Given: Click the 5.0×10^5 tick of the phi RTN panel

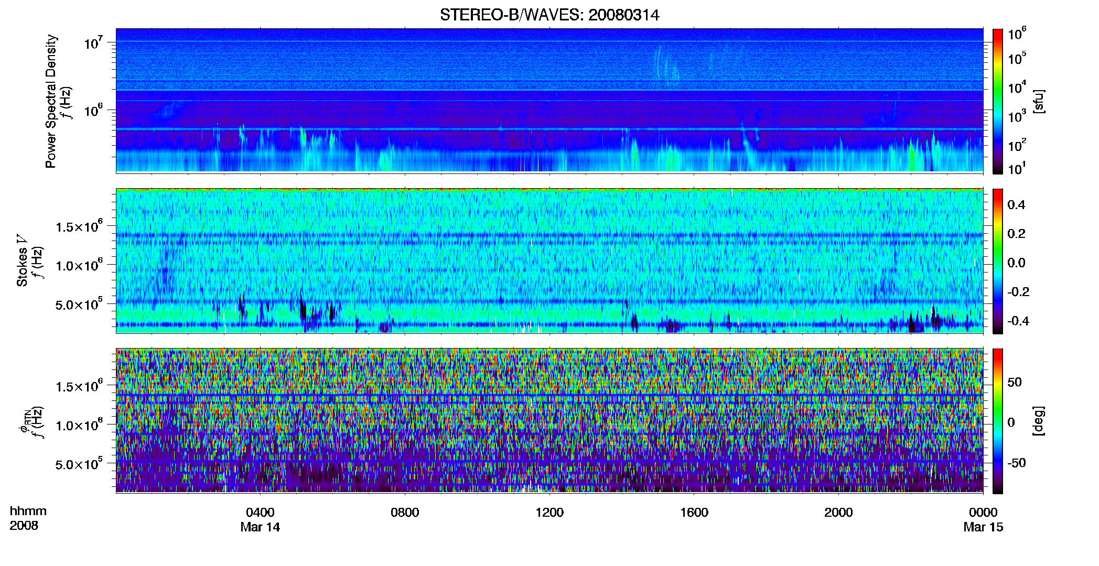Looking at the screenshot, I should click(80, 464).
